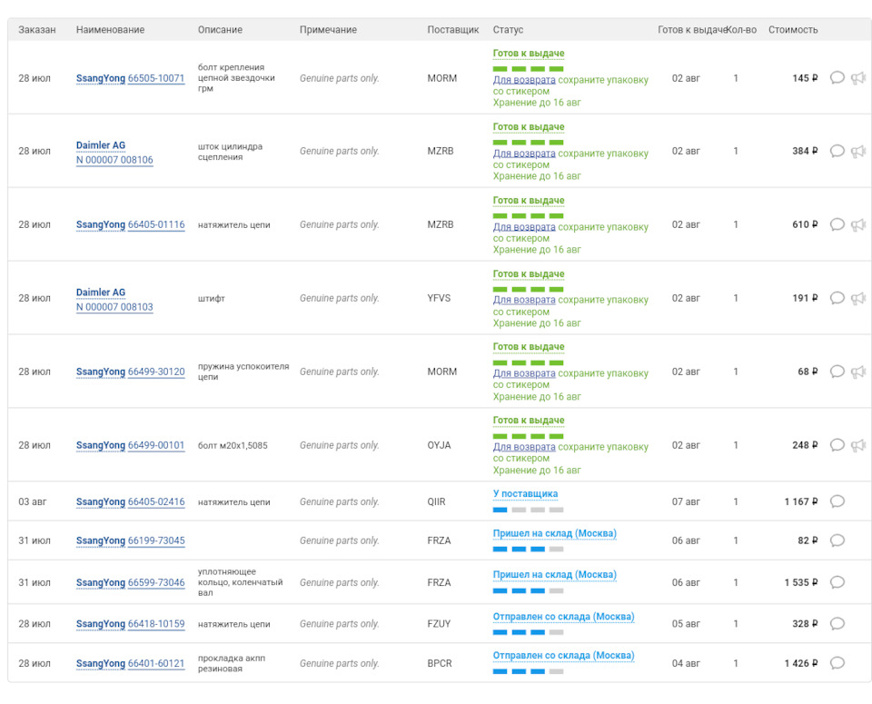The width and height of the screenshot is (872, 704).
Task: Open part number link 66505-10071
Action: [x=155, y=79]
